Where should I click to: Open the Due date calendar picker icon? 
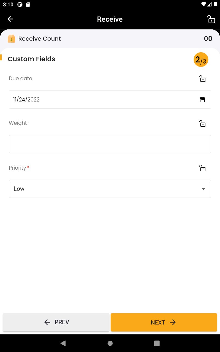pyautogui.click(x=202, y=100)
